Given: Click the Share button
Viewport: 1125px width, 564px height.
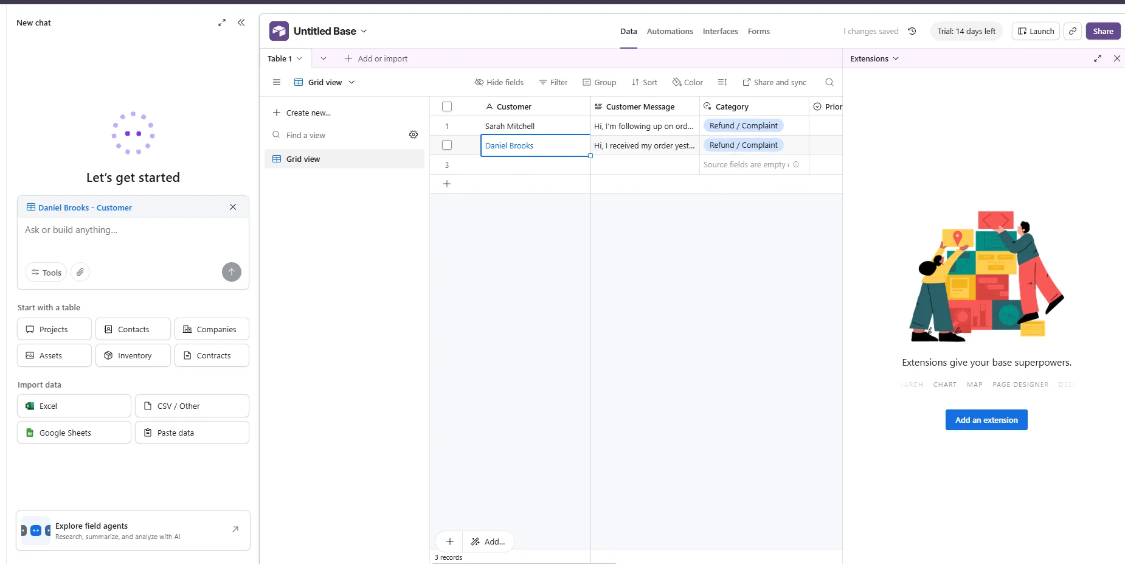Looking at the screenshot, I should click(1103, 31).
